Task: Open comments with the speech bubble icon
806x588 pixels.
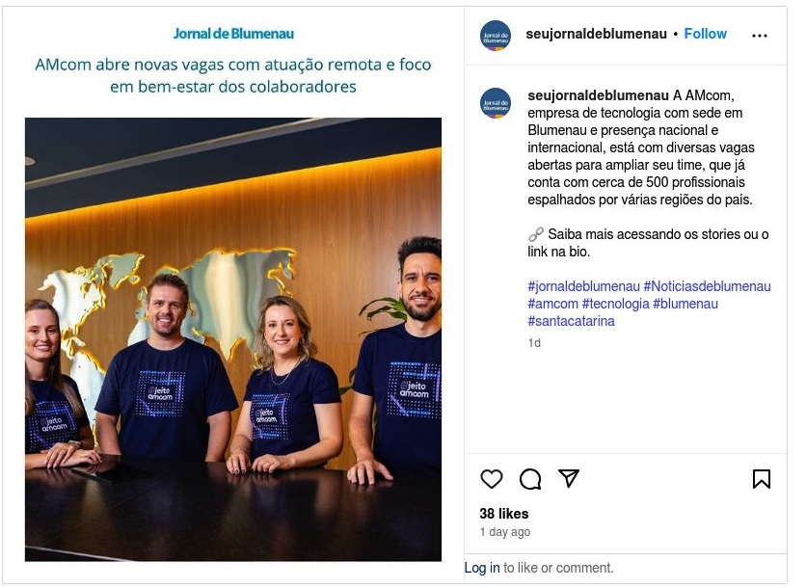Action: tap(530, 479)
